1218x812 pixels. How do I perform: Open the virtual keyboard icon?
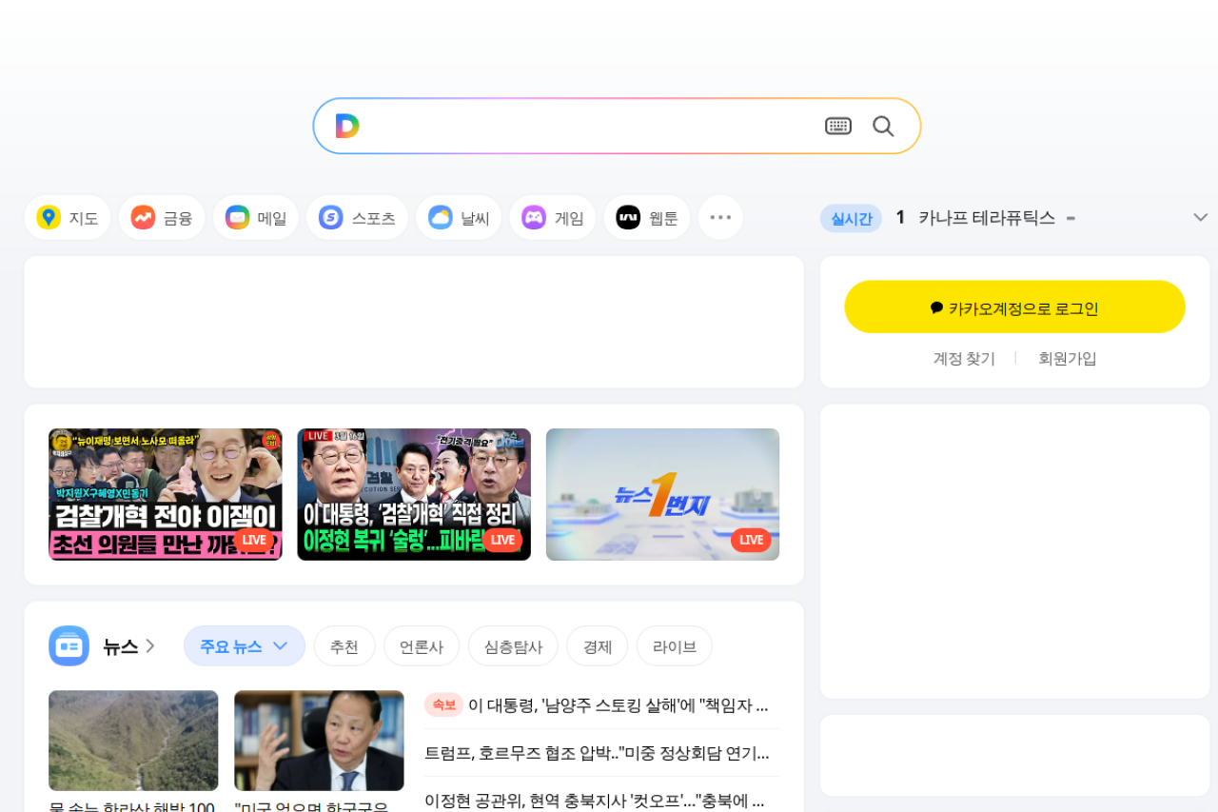837,126
